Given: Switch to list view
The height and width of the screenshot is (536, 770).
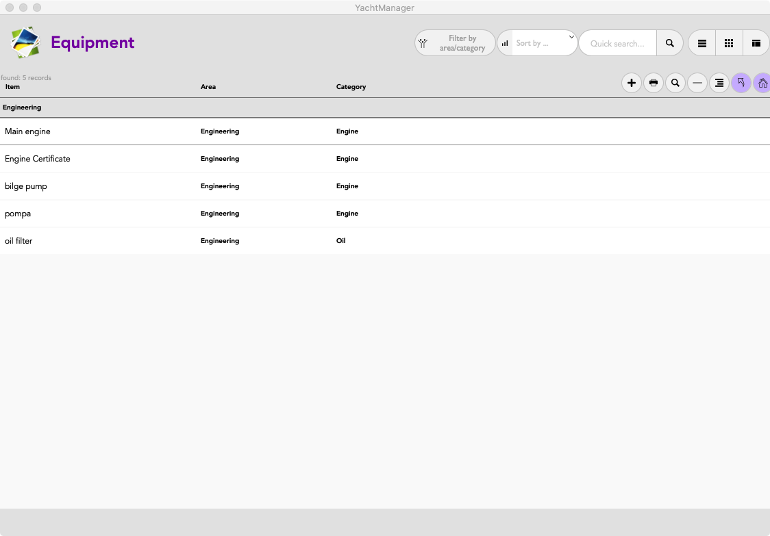Looking at the screenshot, I should (x=701, y=43).
